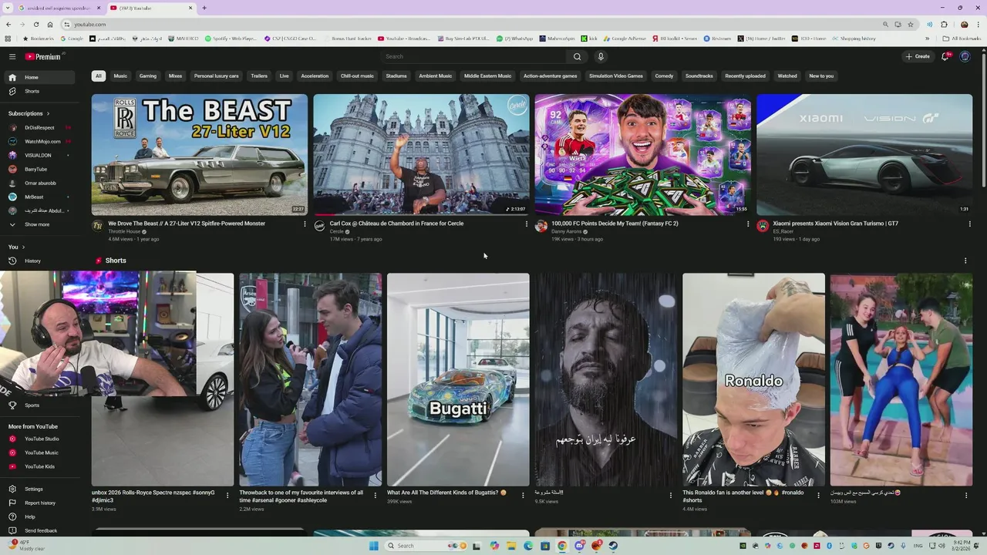
Task: Click Throttle House channel avatar
Action: point(97,226)
